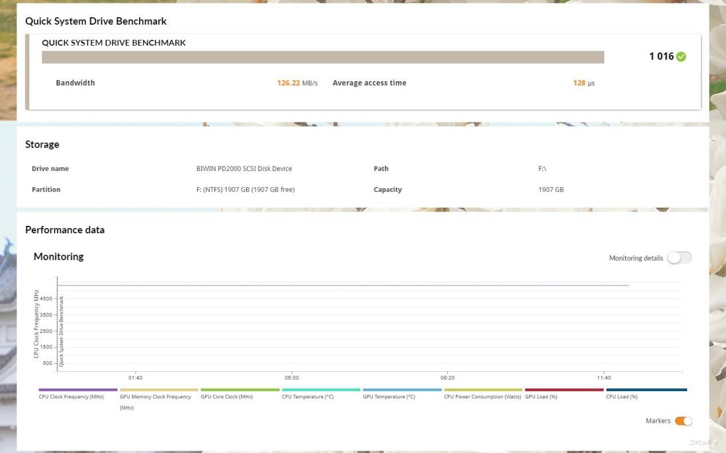This screenshot has height=453, width=726.
Task: Click the 01:40 time axis label
Action: tap(136, 378)
